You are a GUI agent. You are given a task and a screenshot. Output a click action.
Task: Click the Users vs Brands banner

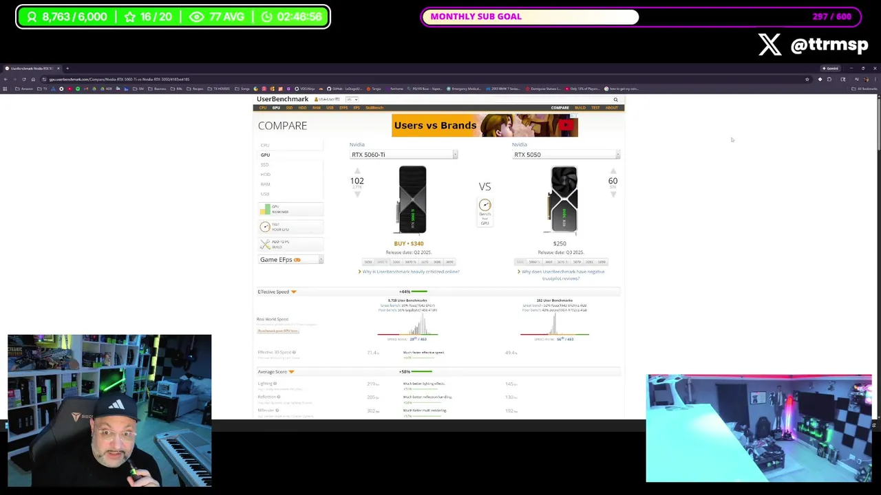[485, 125]
